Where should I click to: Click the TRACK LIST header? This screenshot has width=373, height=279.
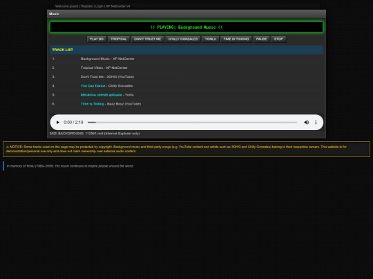click(x=186, y=50)
